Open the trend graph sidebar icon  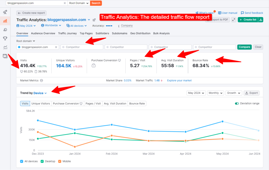point(5,47)
